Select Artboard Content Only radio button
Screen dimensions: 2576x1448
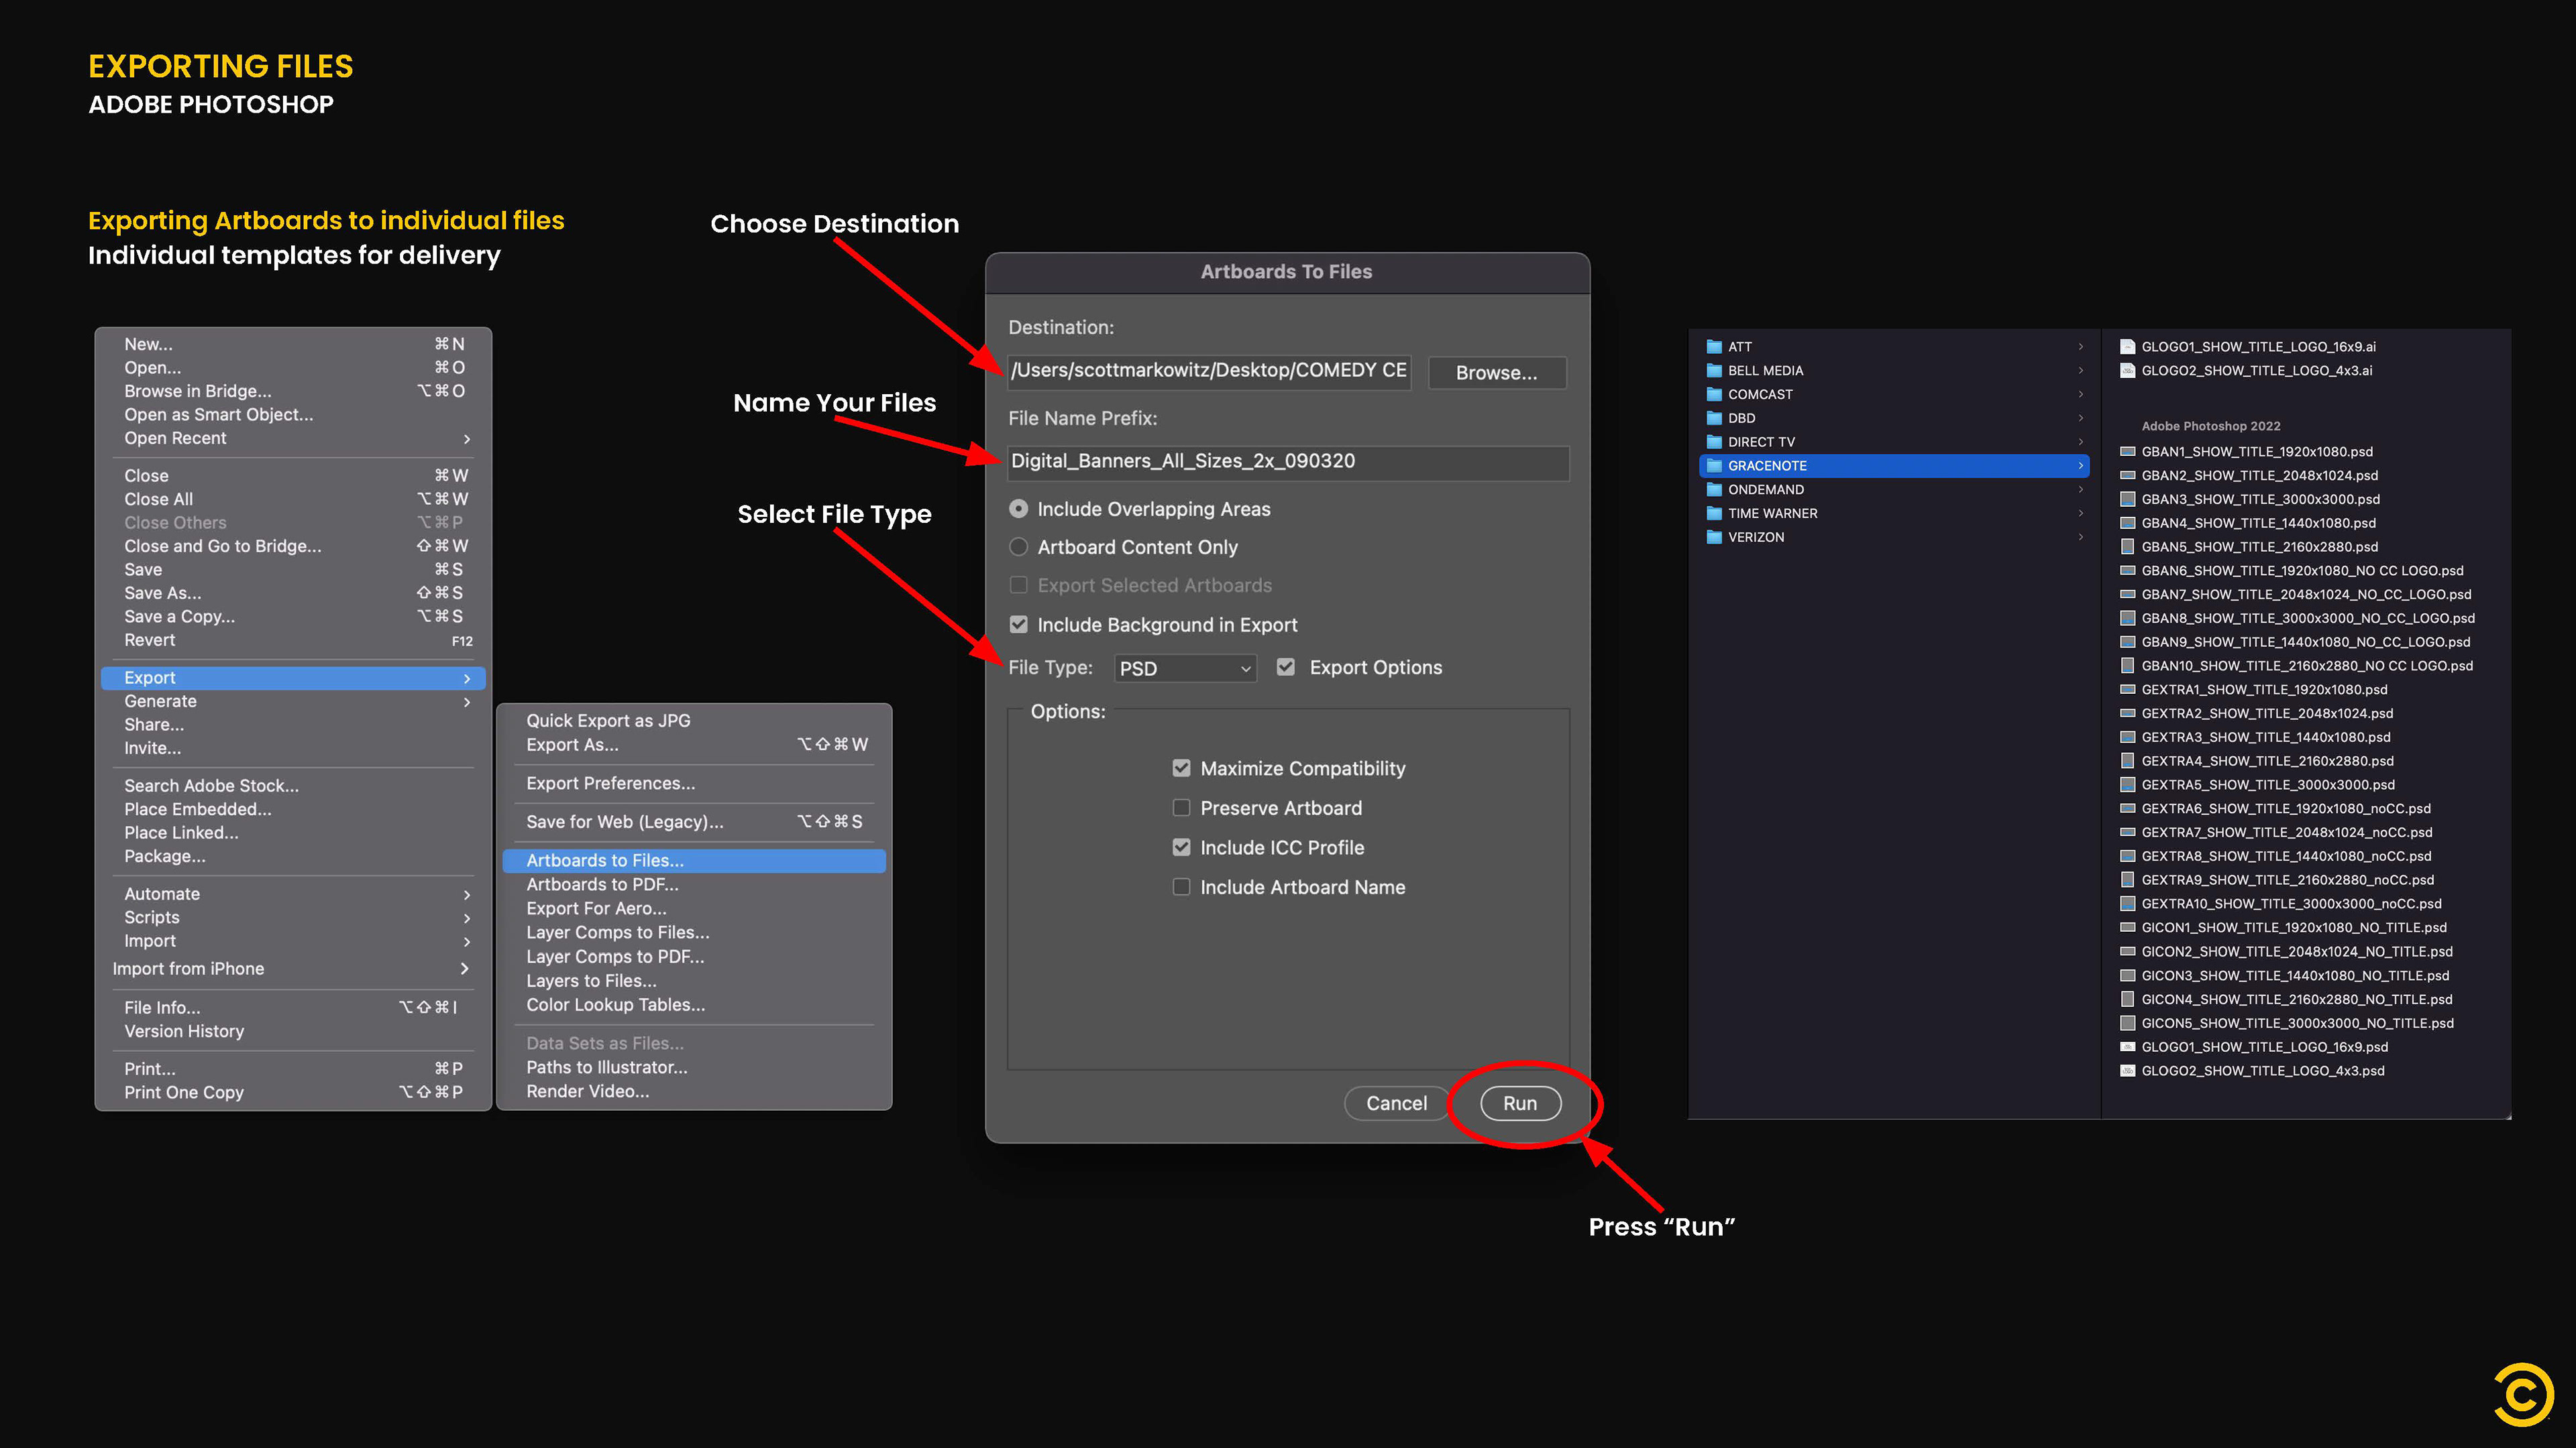pos(1018,546)
